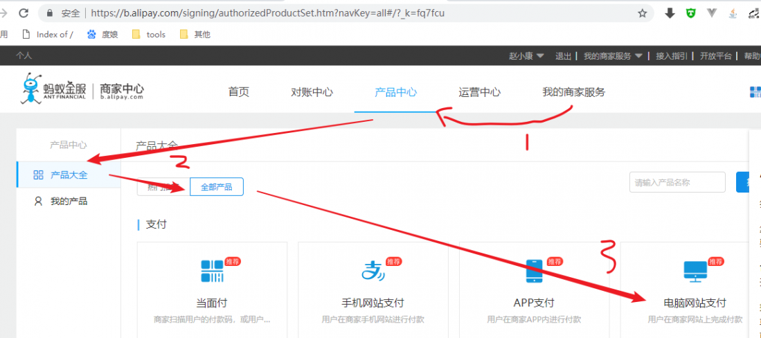Switch to the 对账中心 tab

[312, 92]
